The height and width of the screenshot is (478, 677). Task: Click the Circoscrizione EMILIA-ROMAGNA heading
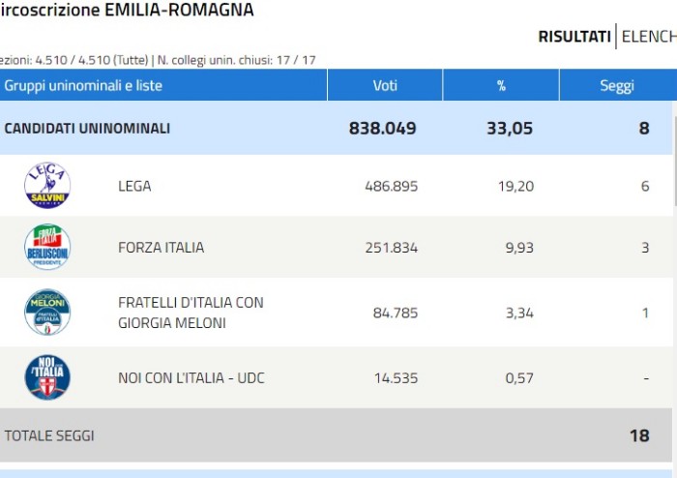coord(126,10)
